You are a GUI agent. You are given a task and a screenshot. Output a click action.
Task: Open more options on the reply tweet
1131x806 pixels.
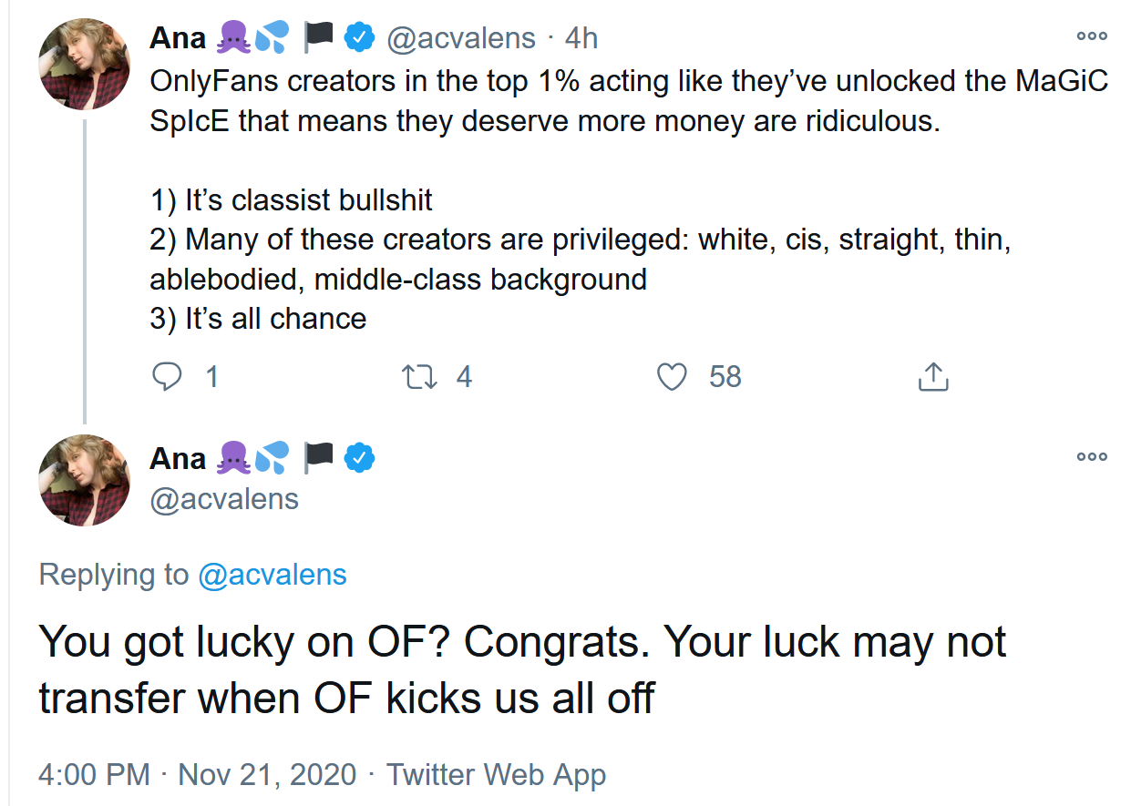click(1091, 456)
